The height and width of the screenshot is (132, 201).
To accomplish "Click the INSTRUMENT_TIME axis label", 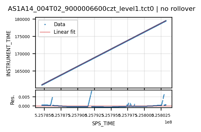I will pos(9,53).
